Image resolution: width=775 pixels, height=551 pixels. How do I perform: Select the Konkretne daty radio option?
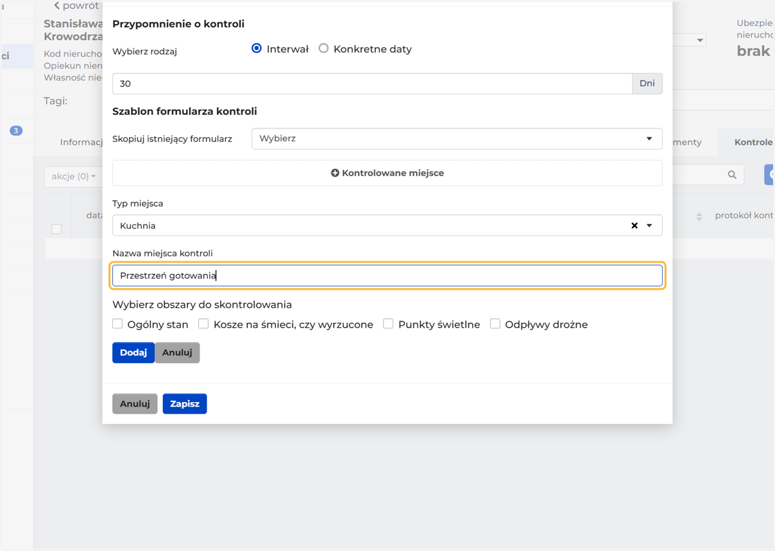[324, 48]
